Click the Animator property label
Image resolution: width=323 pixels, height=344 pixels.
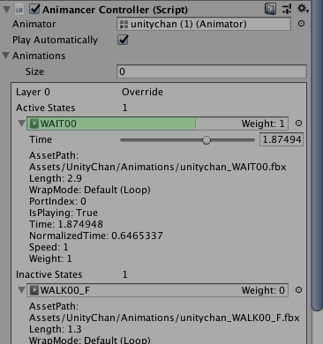(34, 24)
